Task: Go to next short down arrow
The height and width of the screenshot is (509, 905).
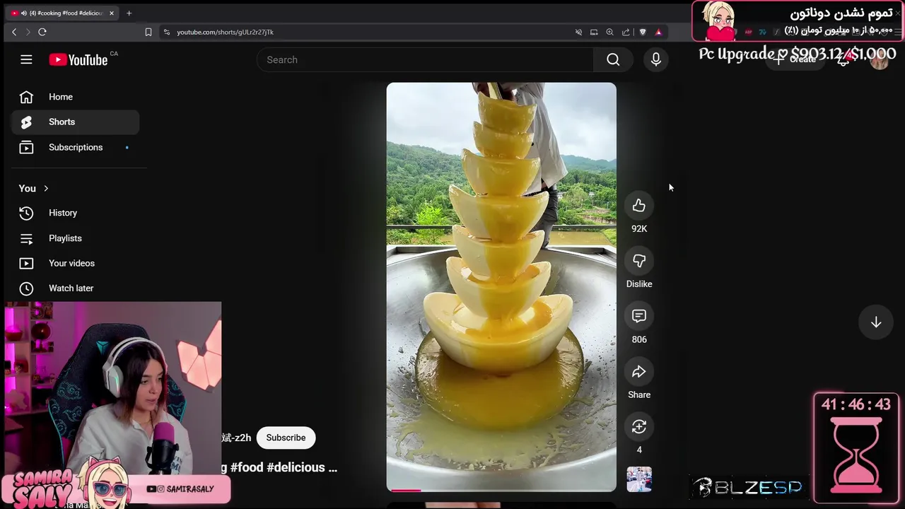Action: point(876,322)
